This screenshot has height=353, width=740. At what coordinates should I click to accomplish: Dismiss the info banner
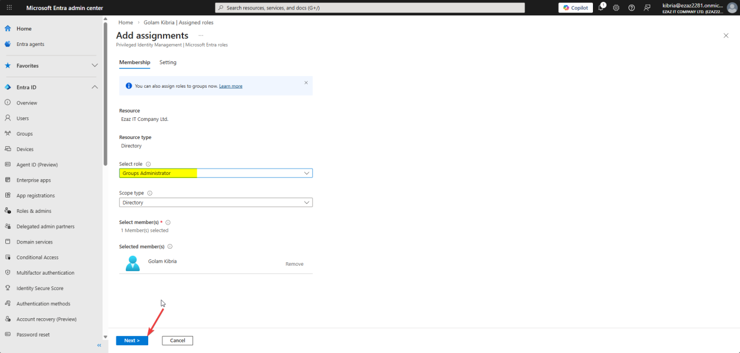306,83
